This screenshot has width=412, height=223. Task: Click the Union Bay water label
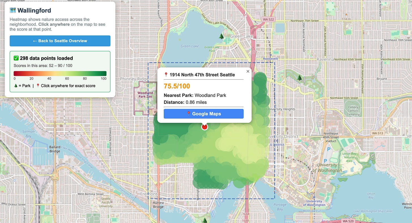click(371, 196)
